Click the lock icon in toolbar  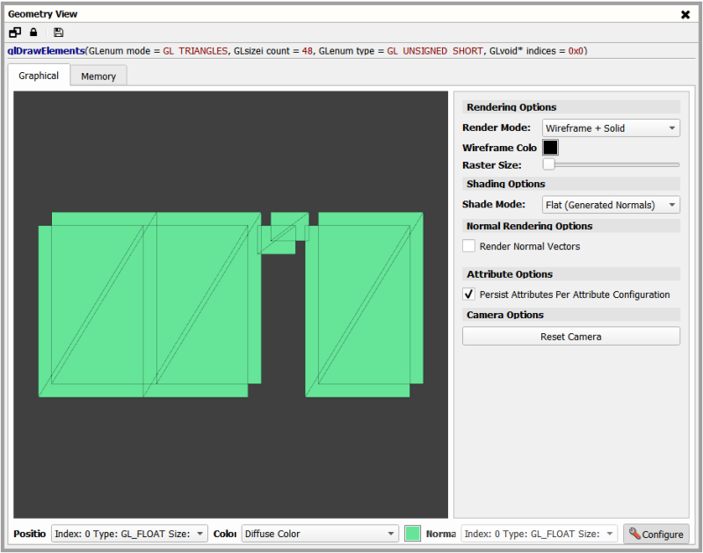click(x=33, y=33)
